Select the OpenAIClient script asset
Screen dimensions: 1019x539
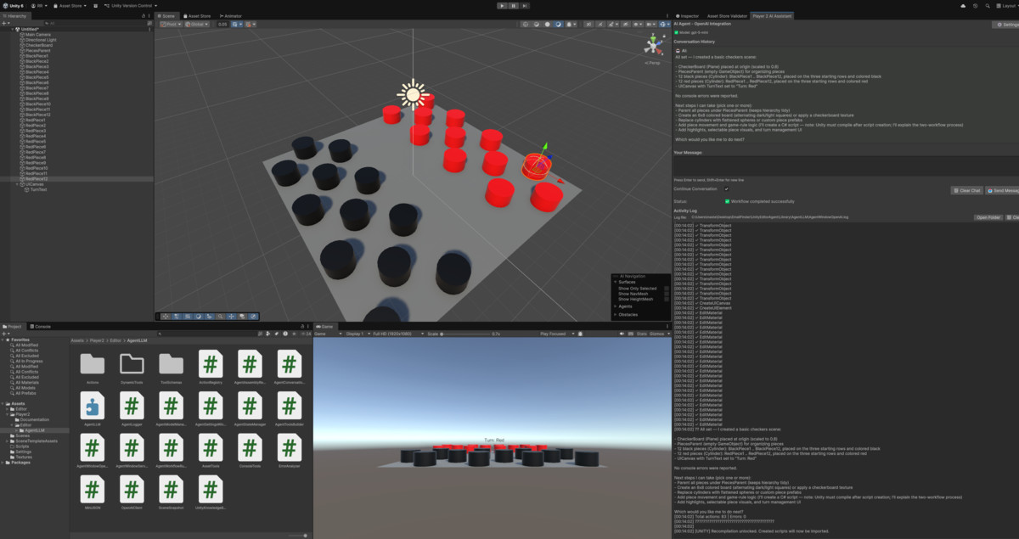coord(132,493)
